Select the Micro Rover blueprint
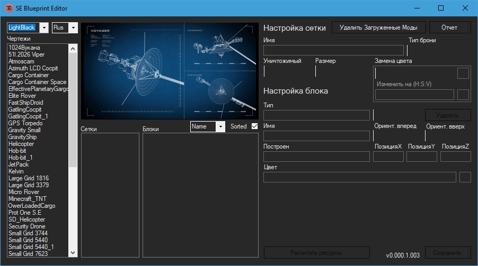The height and width of the screenshot is (266, 478). 38,192
